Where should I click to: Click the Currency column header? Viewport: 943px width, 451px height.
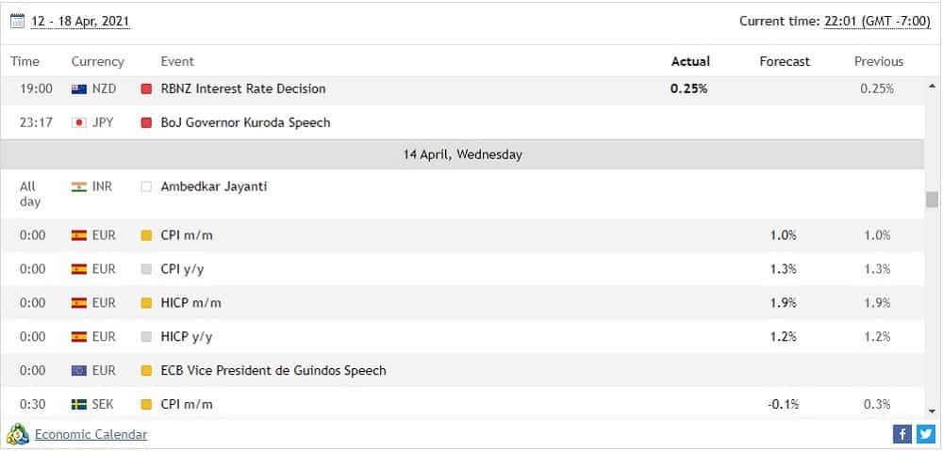coord(97,61)
